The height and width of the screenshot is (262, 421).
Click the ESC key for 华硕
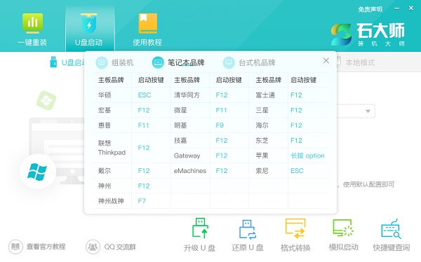145,95
